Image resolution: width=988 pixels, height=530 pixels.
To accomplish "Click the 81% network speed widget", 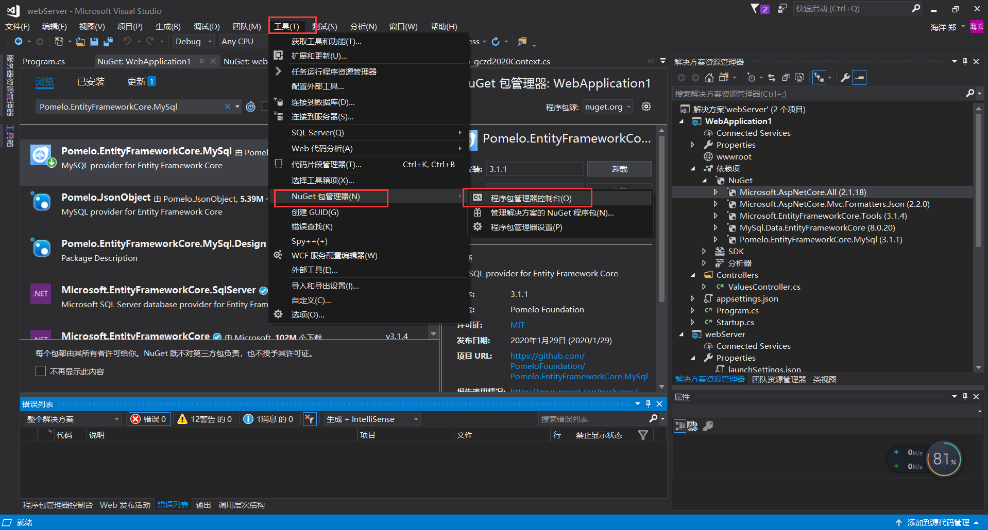I will pyautogui.click(x=944, y=458).
